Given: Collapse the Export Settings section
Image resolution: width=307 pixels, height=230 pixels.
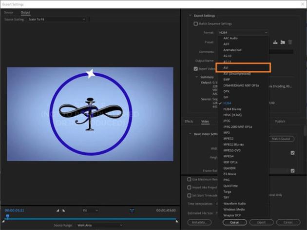Looking at the screenshot, I should pyautogui.click(x=190, y=15).
